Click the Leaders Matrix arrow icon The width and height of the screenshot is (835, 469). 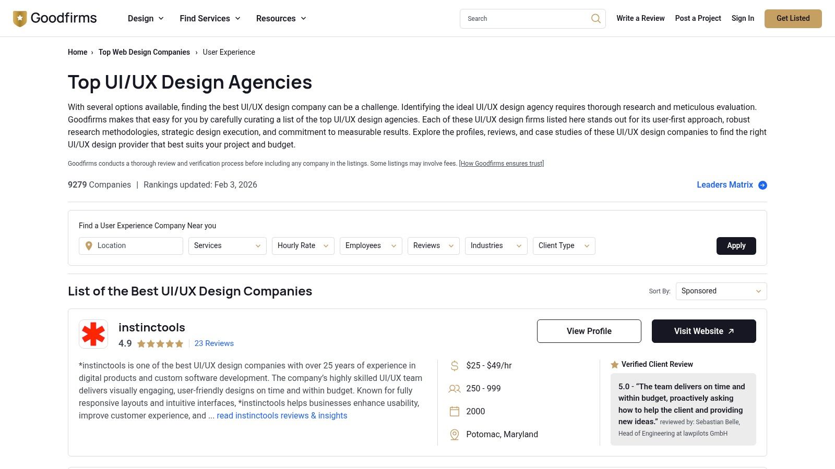point(762,185)
